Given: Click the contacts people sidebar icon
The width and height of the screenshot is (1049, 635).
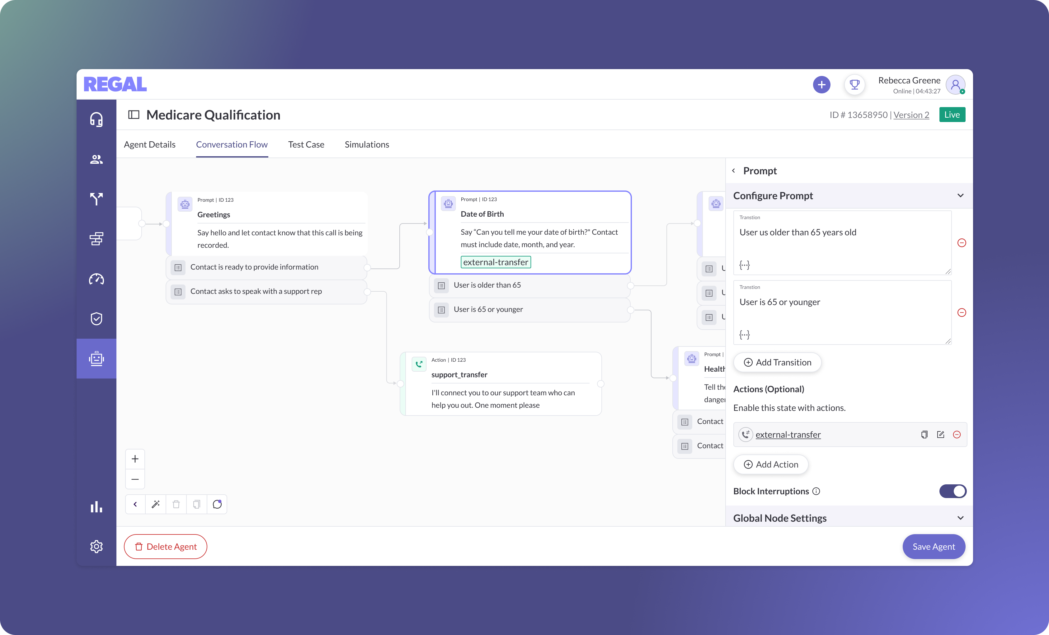Looking at the screenshot, I should coord(96,159).
